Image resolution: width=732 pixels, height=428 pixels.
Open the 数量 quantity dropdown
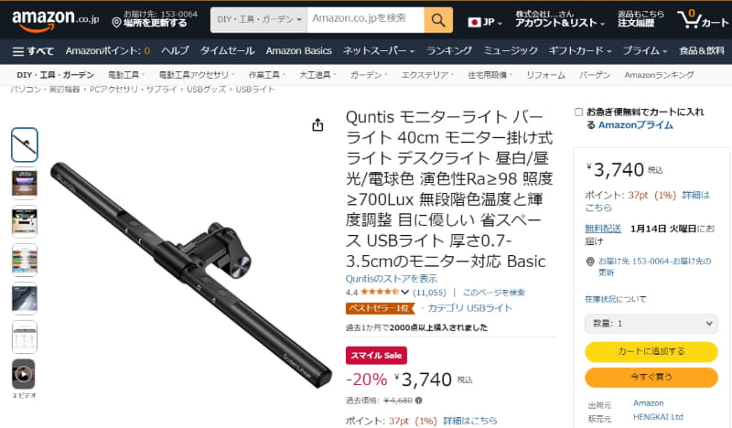coord(651,324)
